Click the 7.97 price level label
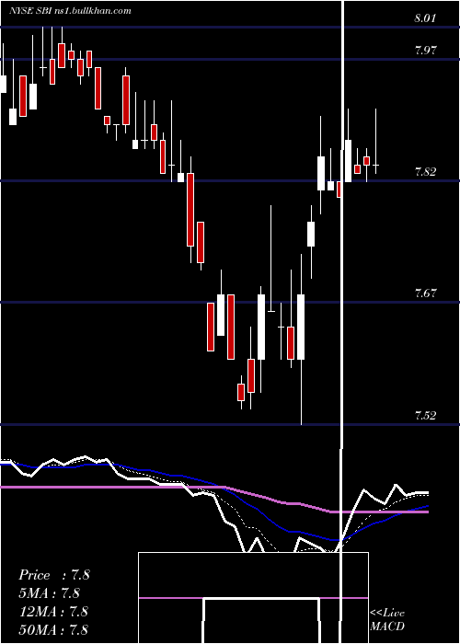 [x=425, y=51]
